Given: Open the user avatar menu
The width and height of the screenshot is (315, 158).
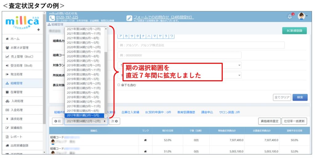Looking at the screenshot, I should 301,17.
